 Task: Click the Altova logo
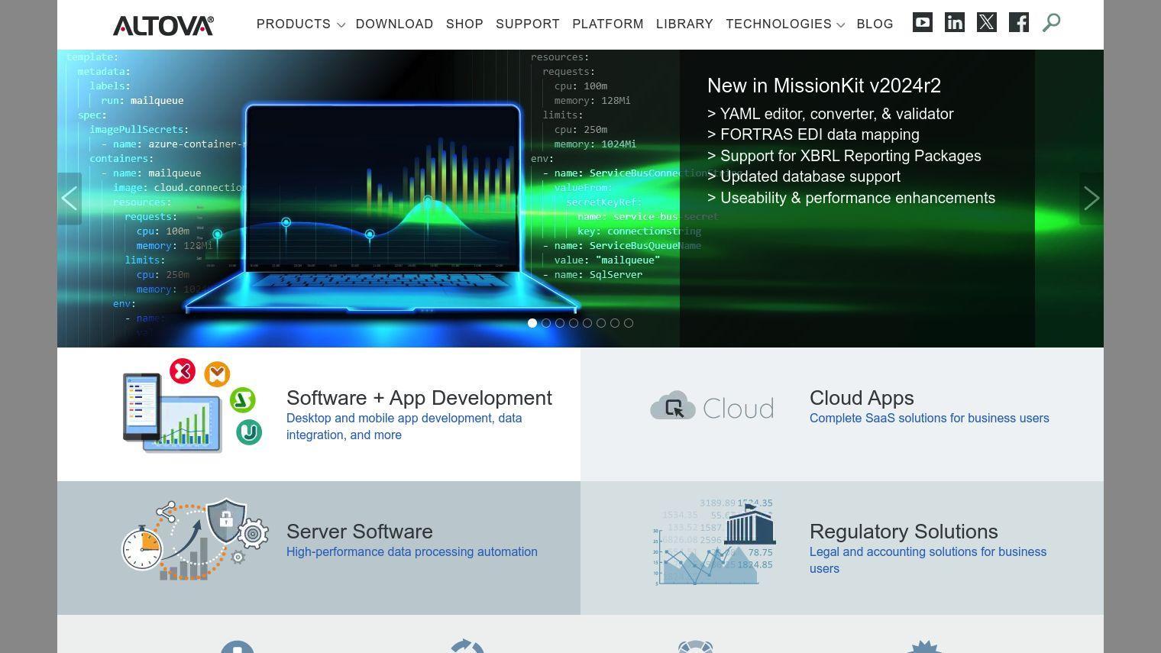(x=163, y=25)
